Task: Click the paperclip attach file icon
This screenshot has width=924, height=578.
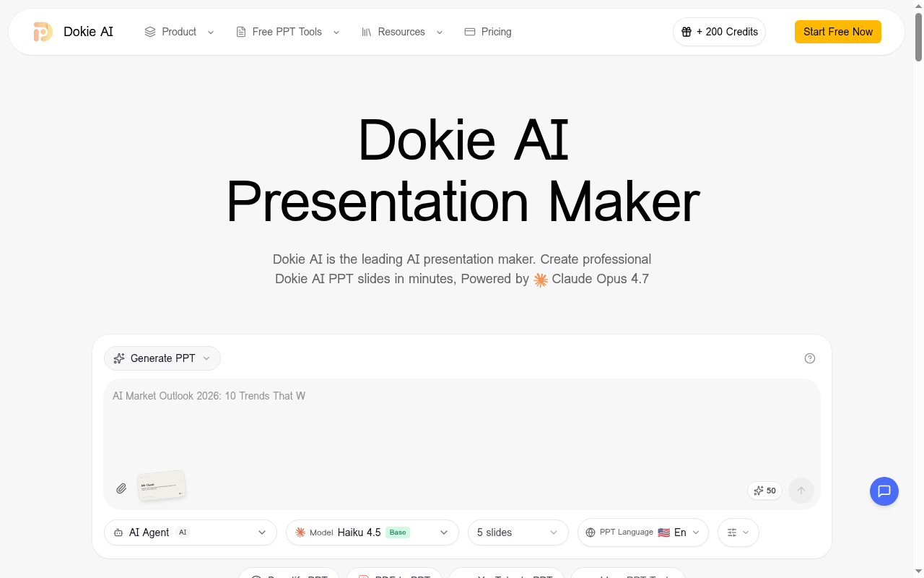Action: 121,488
